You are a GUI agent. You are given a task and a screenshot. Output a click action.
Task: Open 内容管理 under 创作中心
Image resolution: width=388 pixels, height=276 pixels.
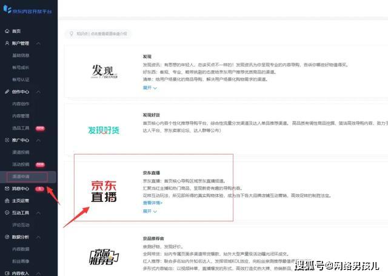21,116
